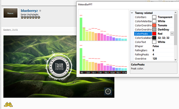Image resolution: width=179 pixels, height=109 pixels.
Task: Click the ColorText White swatch
Action: tap(154, 42)
